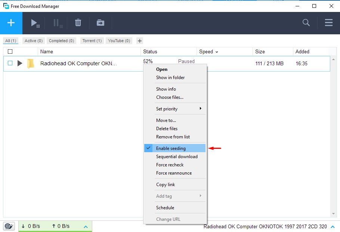The width and height of the screenshot is (340, 232).
Task: Toggle Enable seeding menu option
Action: click(175, 148)
